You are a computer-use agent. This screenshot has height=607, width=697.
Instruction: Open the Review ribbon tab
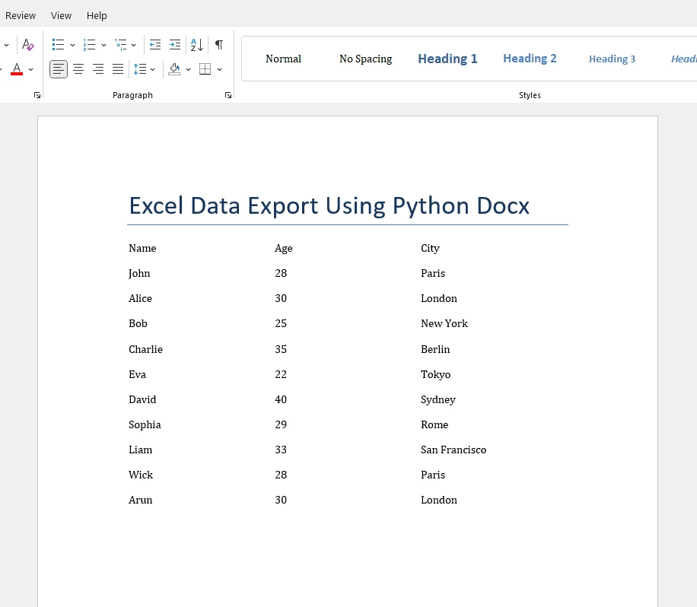tap(21, 15)
